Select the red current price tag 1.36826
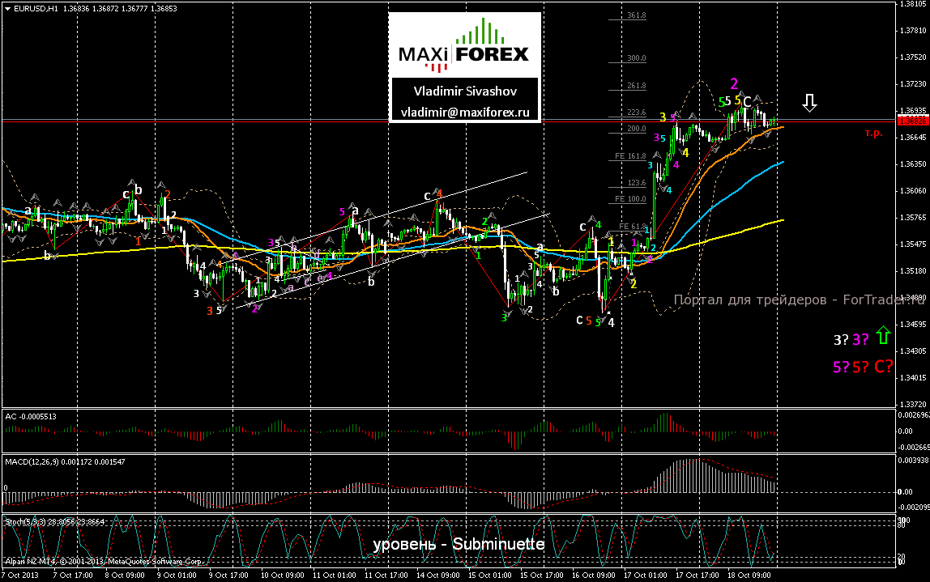The image size is (930, 582). tap(914, 121)
